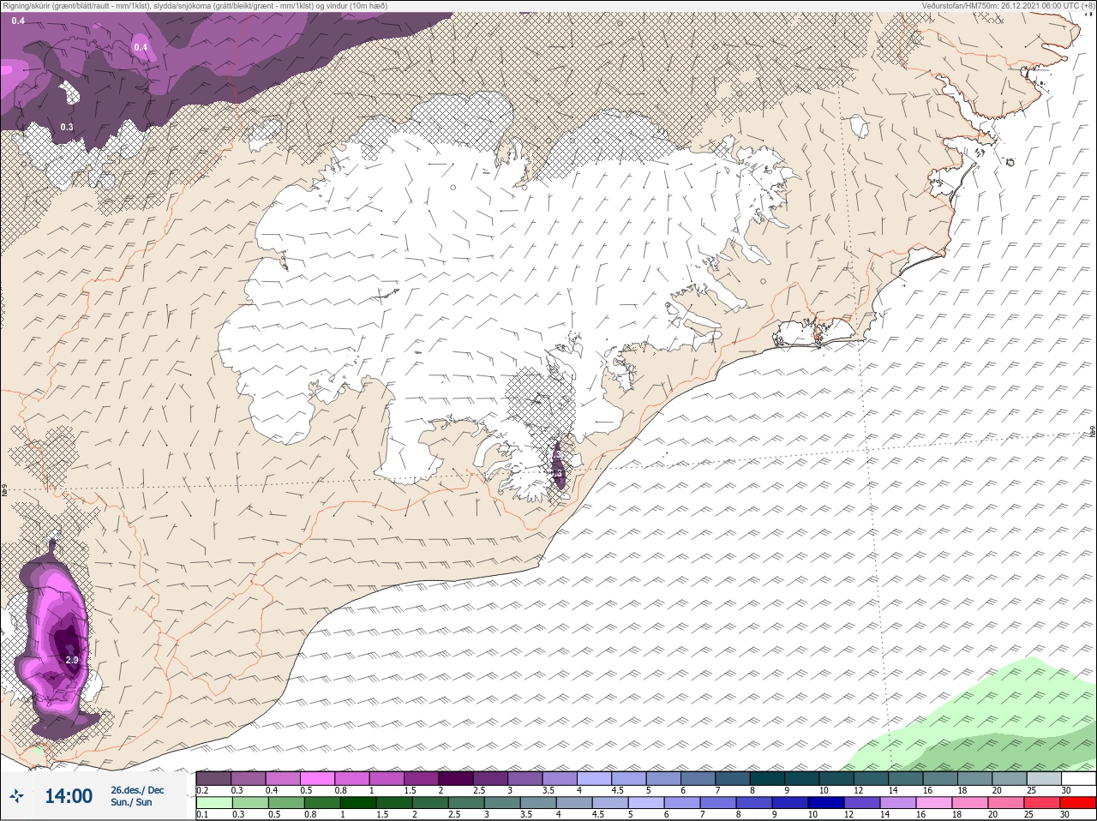Select the red lower legend swatch labeled 30
The image size is (1097, 821).
(x=1079, y=803)
